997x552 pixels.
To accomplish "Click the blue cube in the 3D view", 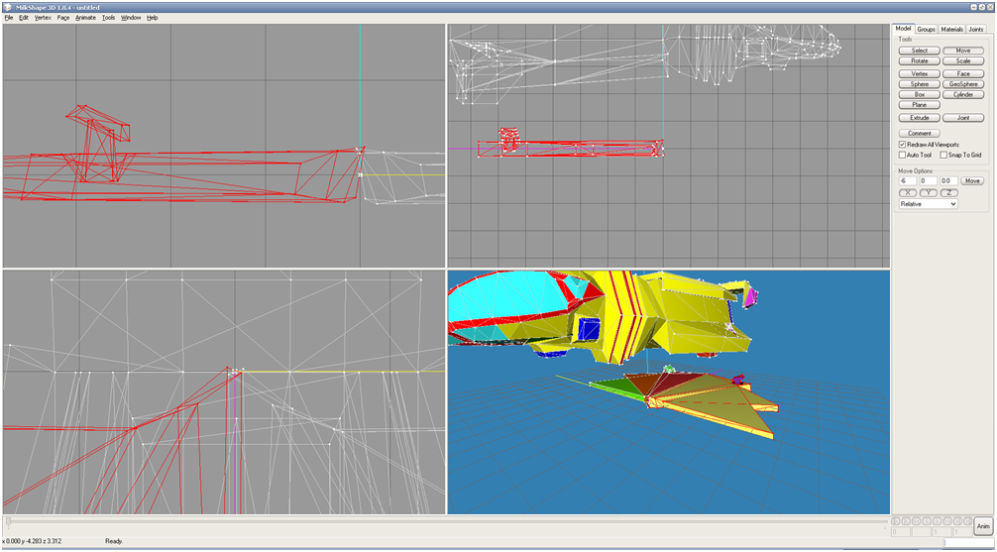I will pyautogui.click(x=589, y=329).
